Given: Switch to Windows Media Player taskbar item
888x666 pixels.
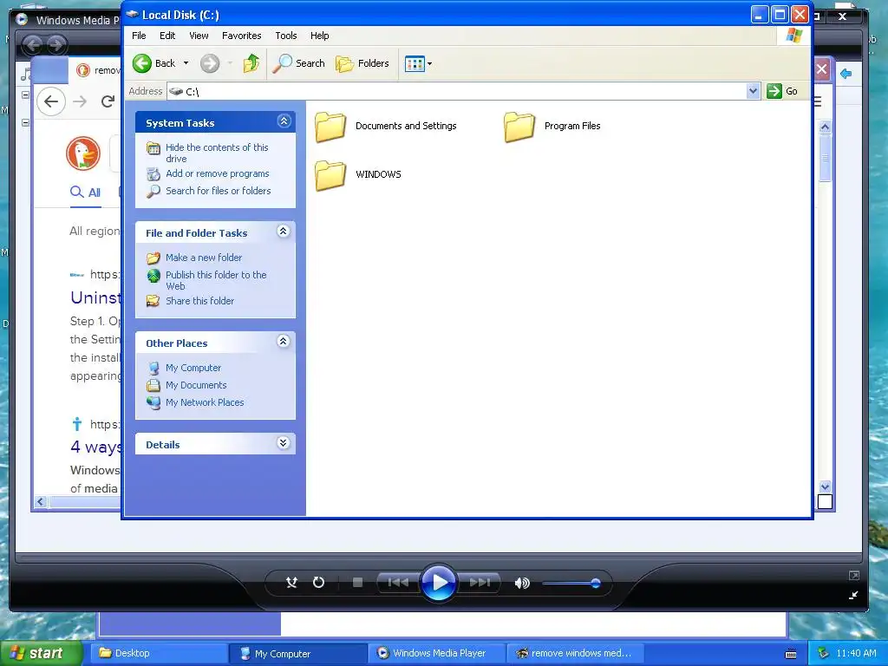Looking at the screenshot, I should (x=436, y=654).
